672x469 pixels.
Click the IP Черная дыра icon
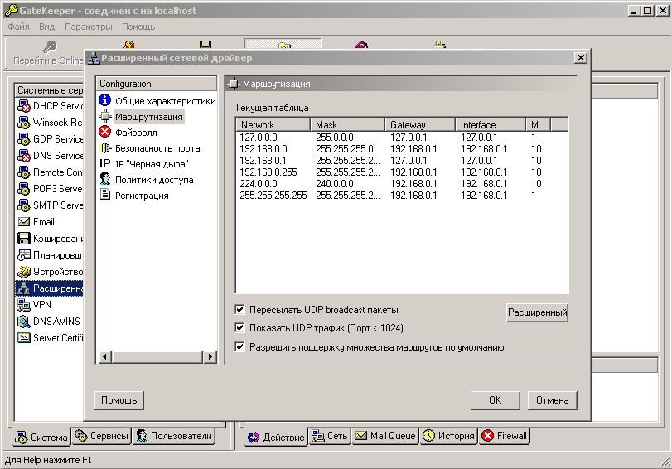coord(105,163)
